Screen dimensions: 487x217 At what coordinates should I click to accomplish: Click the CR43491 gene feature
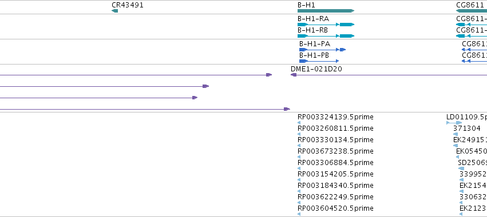114,11
